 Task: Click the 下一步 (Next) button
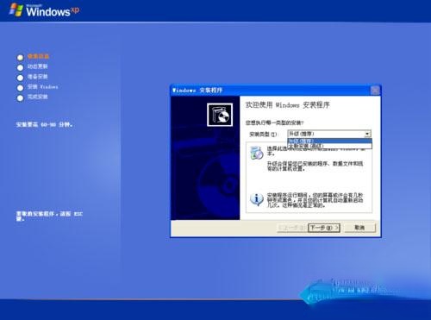point(324,228)
